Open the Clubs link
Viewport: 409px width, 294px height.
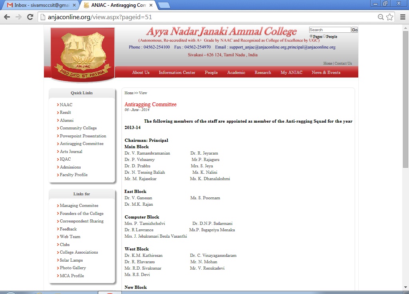[x=65, y=244]
